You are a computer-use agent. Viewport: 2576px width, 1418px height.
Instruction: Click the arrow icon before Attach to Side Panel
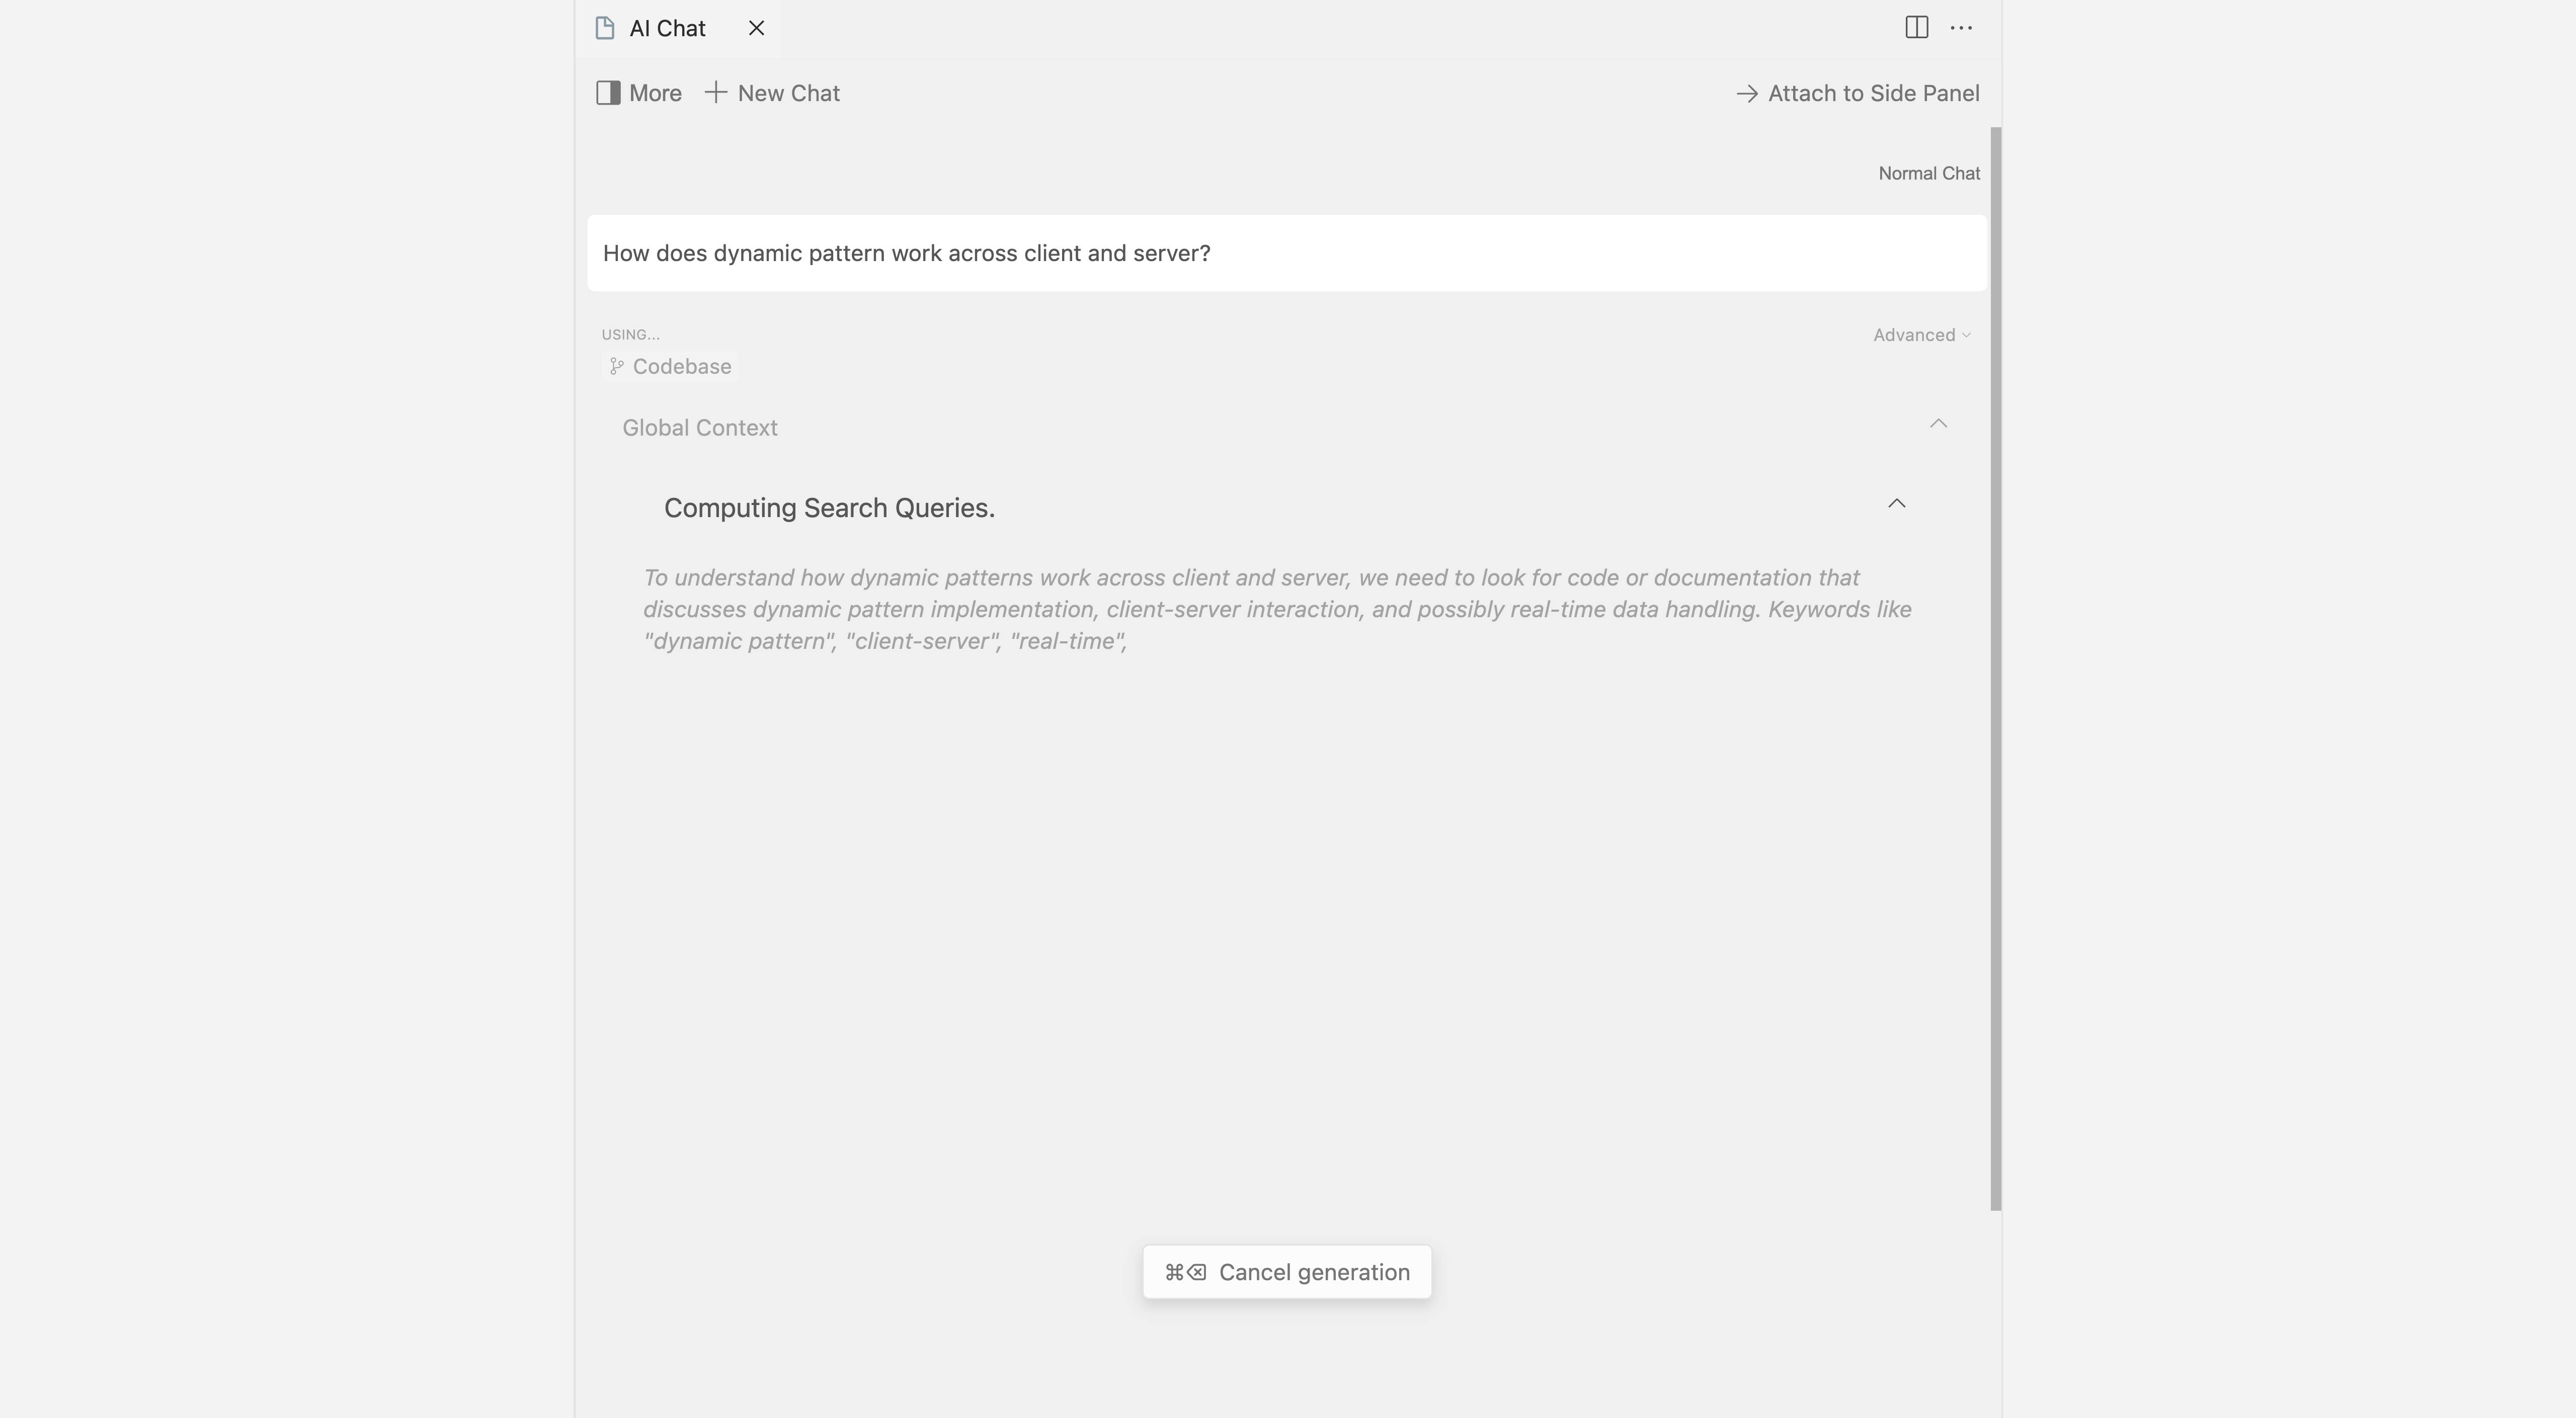point(1747,94)
